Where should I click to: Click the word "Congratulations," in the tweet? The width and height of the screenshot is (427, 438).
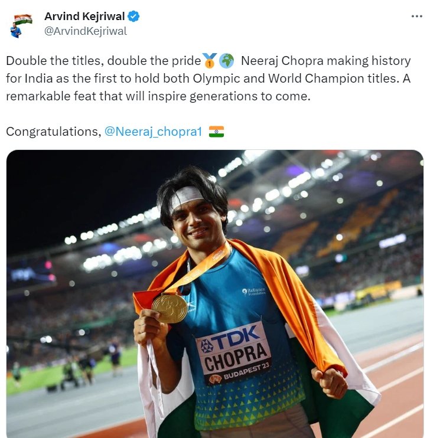tap(53, 132)
